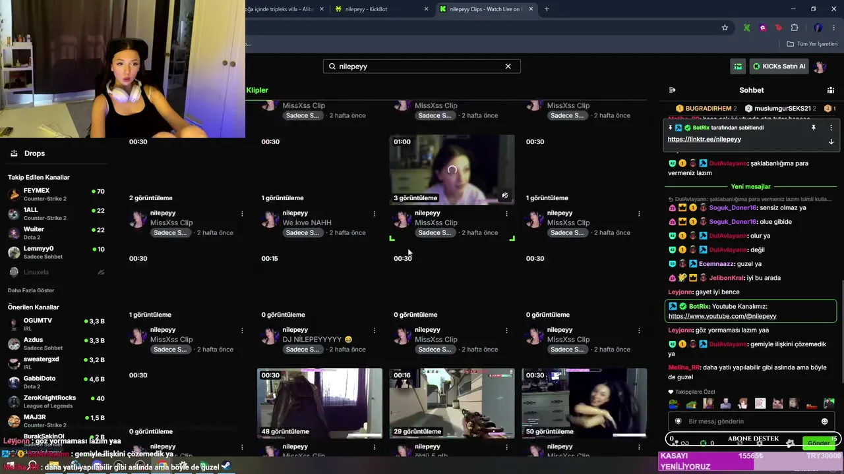Click in the nilepeyy search field

point(421,66)
